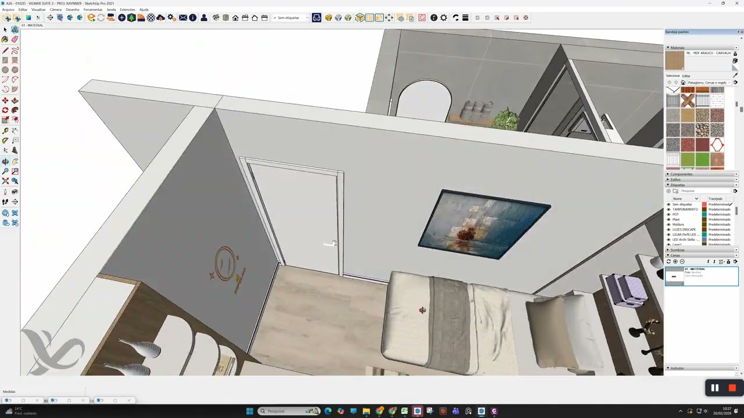
Task: Activate the Orbit tool
Action: [x=5, y=161]
